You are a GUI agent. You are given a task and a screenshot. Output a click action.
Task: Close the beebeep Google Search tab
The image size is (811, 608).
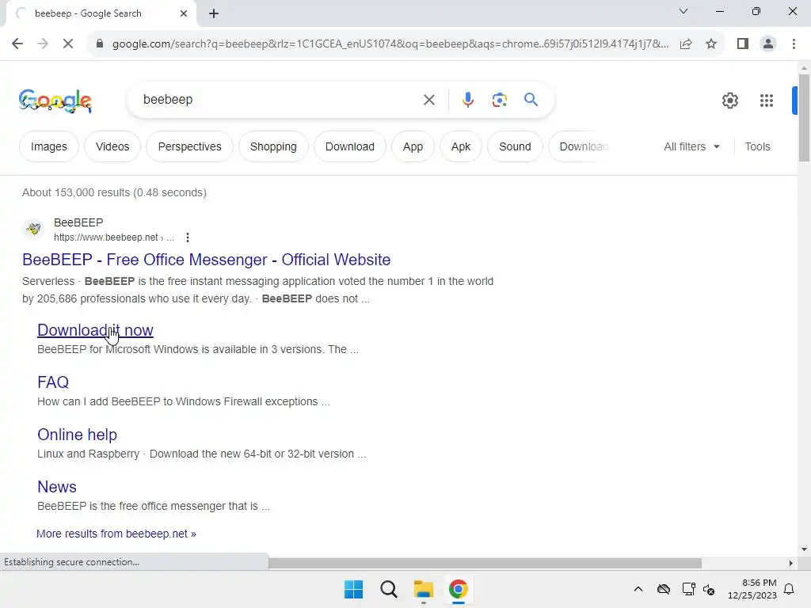tap(184, 13)
